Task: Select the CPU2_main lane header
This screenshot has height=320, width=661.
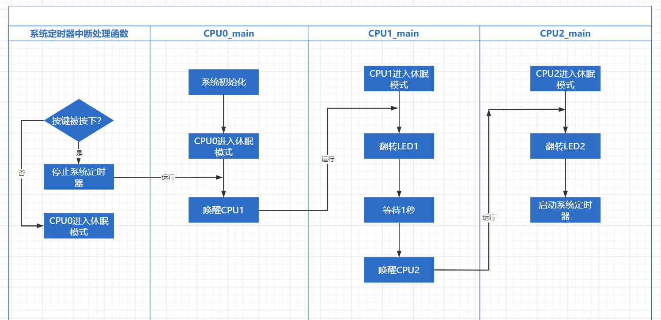Action: (x=565, y=33)
